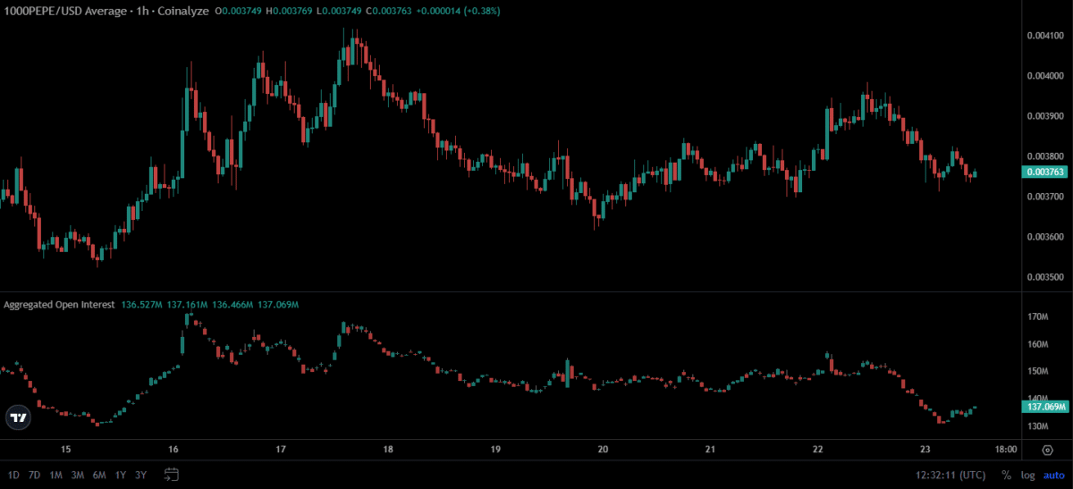Toggle log scale mode
The height and width of the screenshot is (489, 1073).
tap(1028, 475)
